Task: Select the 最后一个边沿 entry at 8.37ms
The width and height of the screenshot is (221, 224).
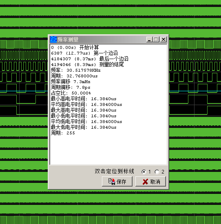Action: (x=90, y=59)
